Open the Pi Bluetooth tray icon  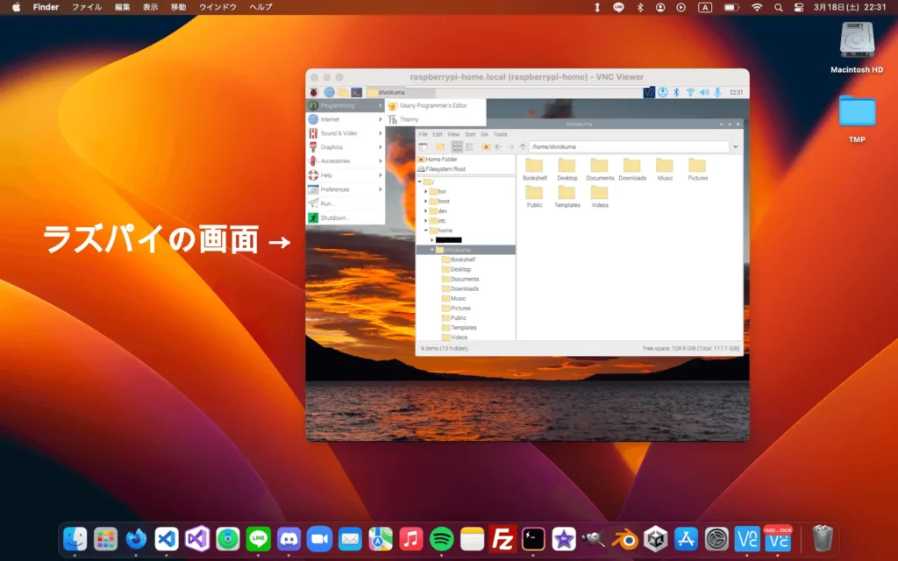pyautogui.click(x=676, y=92)
